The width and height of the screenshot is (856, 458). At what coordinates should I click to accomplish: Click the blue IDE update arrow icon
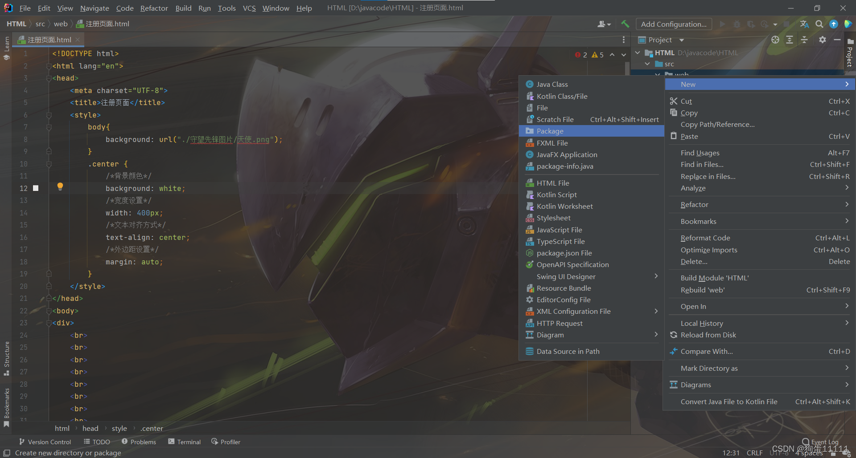(834, 24)
